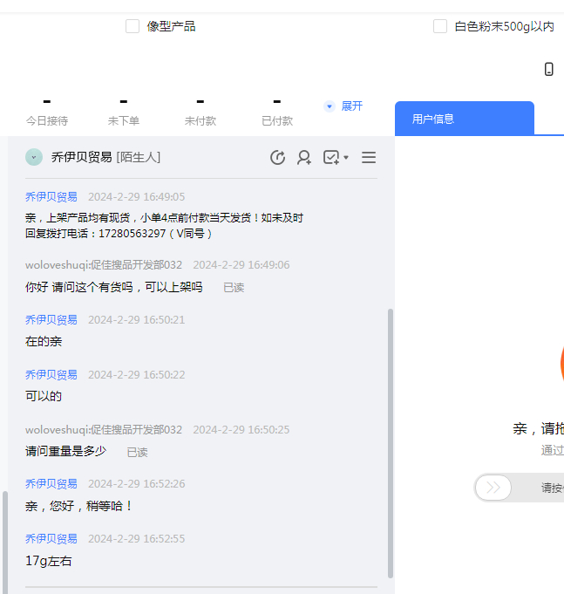
Task: Check the 像型产品 checkbox
Action: pos(133,26)
